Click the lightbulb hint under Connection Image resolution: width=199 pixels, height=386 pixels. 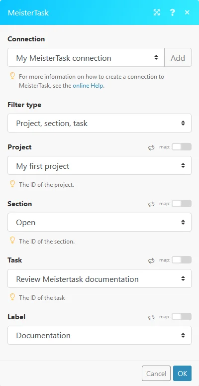pos(12,76)
